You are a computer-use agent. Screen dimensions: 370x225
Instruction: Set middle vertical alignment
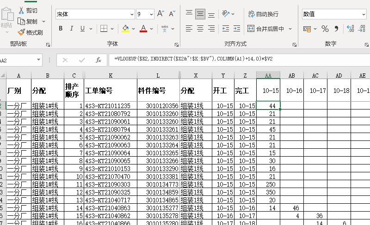pyautogui.click(x=200, y=14)
